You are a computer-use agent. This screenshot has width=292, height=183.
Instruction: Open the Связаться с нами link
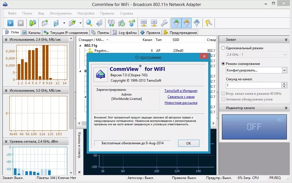(x=181, y=97)
